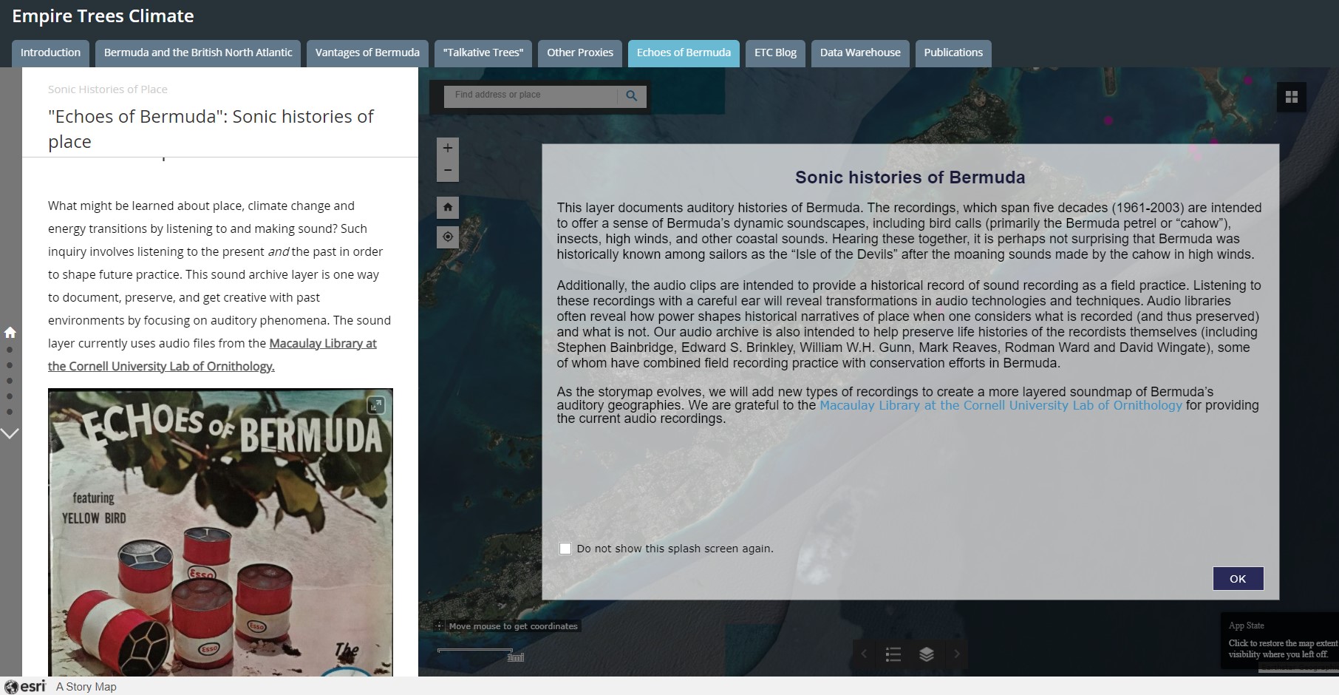1339x695 pixels.
Task: Open the basemap gallery grid icon
Action: tap(1291, 97)
